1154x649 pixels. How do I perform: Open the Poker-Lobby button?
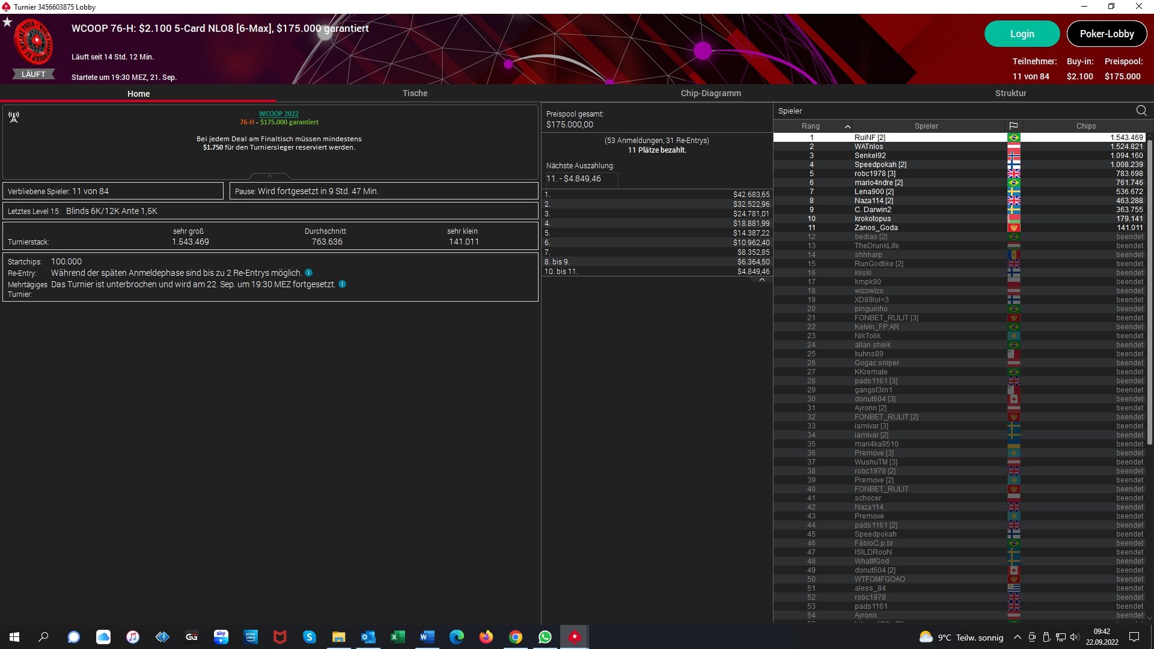point(1107,34)
